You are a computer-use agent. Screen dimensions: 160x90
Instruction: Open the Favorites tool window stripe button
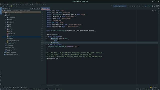[x=1, y=82]
